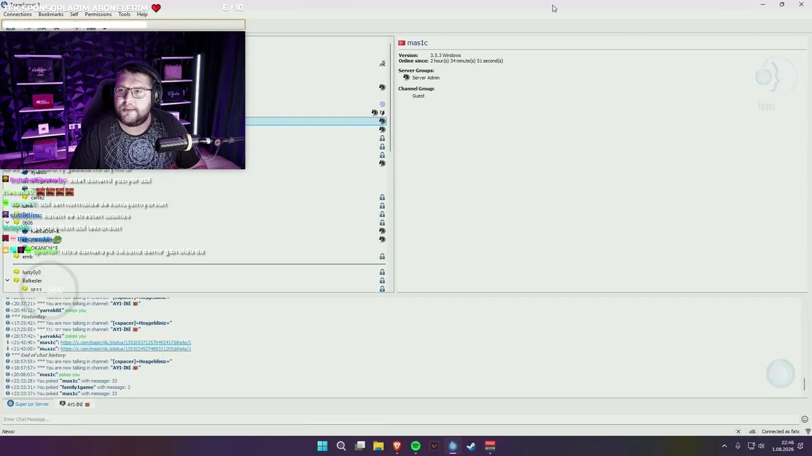This screenshot has height=456, width=812.
Task: Collapse the 0606 channel tree
Action: coord(8,222)
